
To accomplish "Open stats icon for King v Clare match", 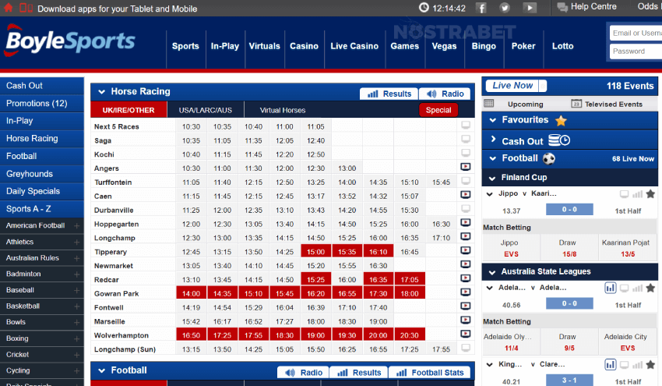I will [x=610, y=365].
